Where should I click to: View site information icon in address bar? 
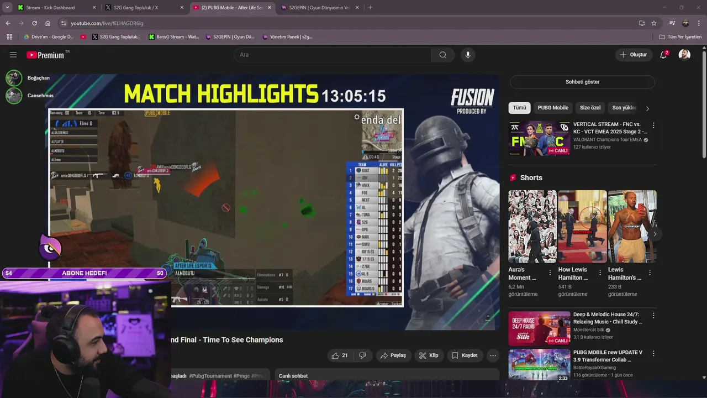pos(64,23)
